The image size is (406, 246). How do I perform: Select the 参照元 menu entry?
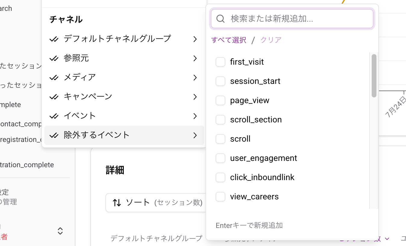coord(76,58)
